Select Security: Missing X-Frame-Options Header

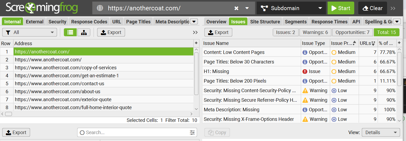pyautogui.click(x=300, y=119)
